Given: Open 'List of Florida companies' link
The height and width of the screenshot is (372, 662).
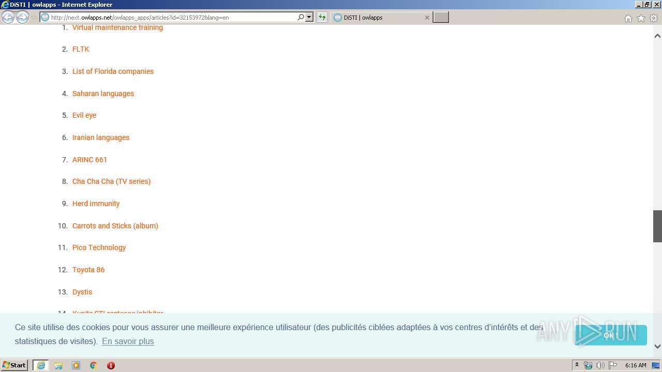Looking at the screenshot, I should pos(113,71).
